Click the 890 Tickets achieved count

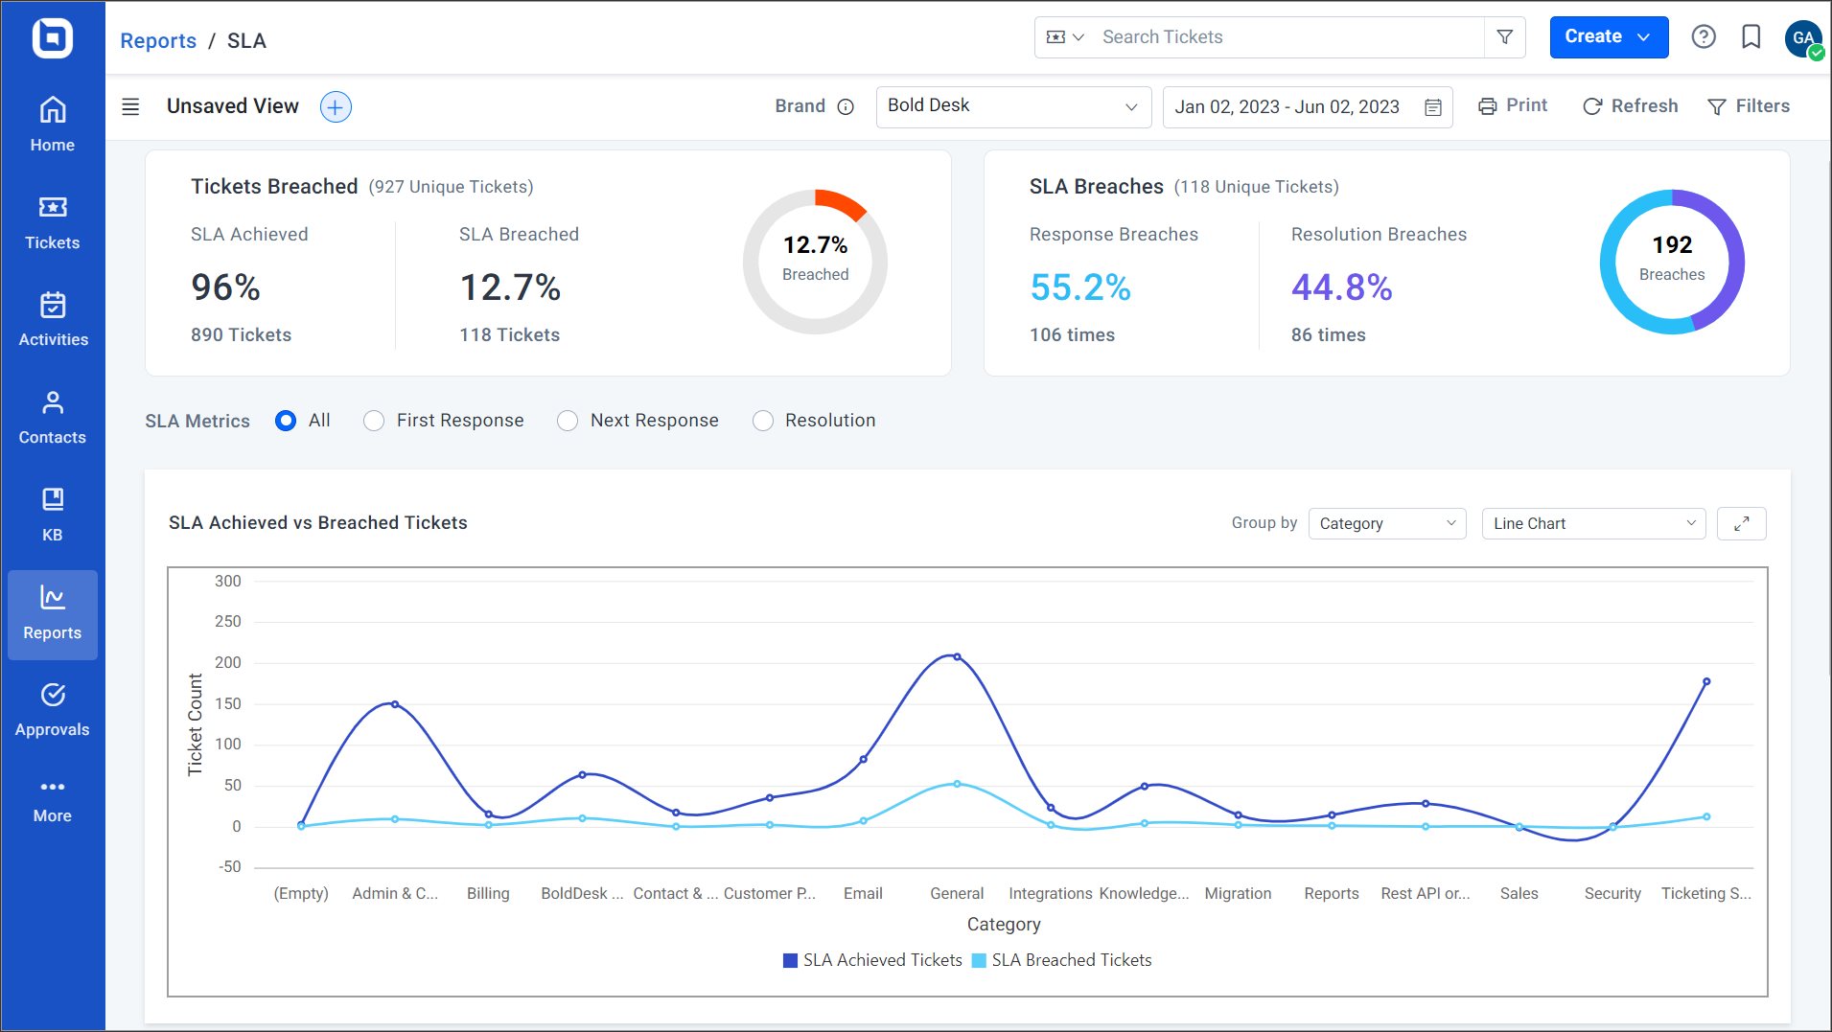coord(241,335)
